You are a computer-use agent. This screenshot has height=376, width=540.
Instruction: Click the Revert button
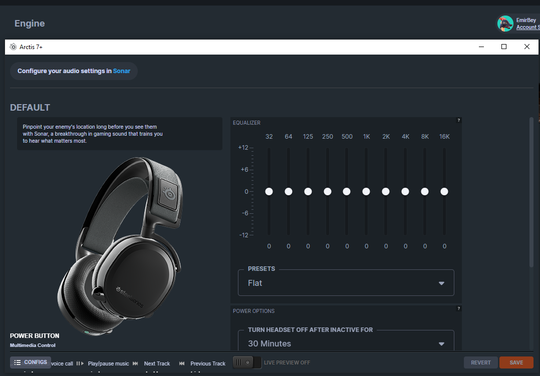480,362
